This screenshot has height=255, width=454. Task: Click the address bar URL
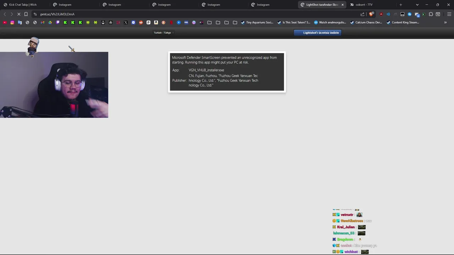coord(57,14)
